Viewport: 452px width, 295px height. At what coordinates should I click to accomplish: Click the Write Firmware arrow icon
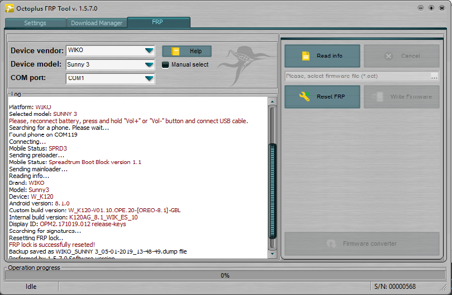pos(377,96)
